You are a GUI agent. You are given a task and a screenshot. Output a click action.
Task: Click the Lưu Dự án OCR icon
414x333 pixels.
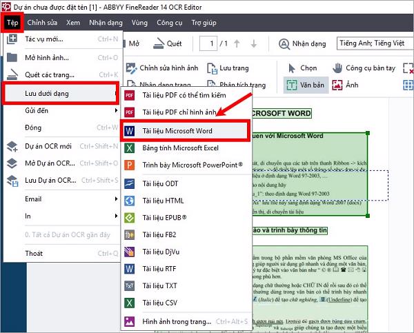[x=12, y=181]
